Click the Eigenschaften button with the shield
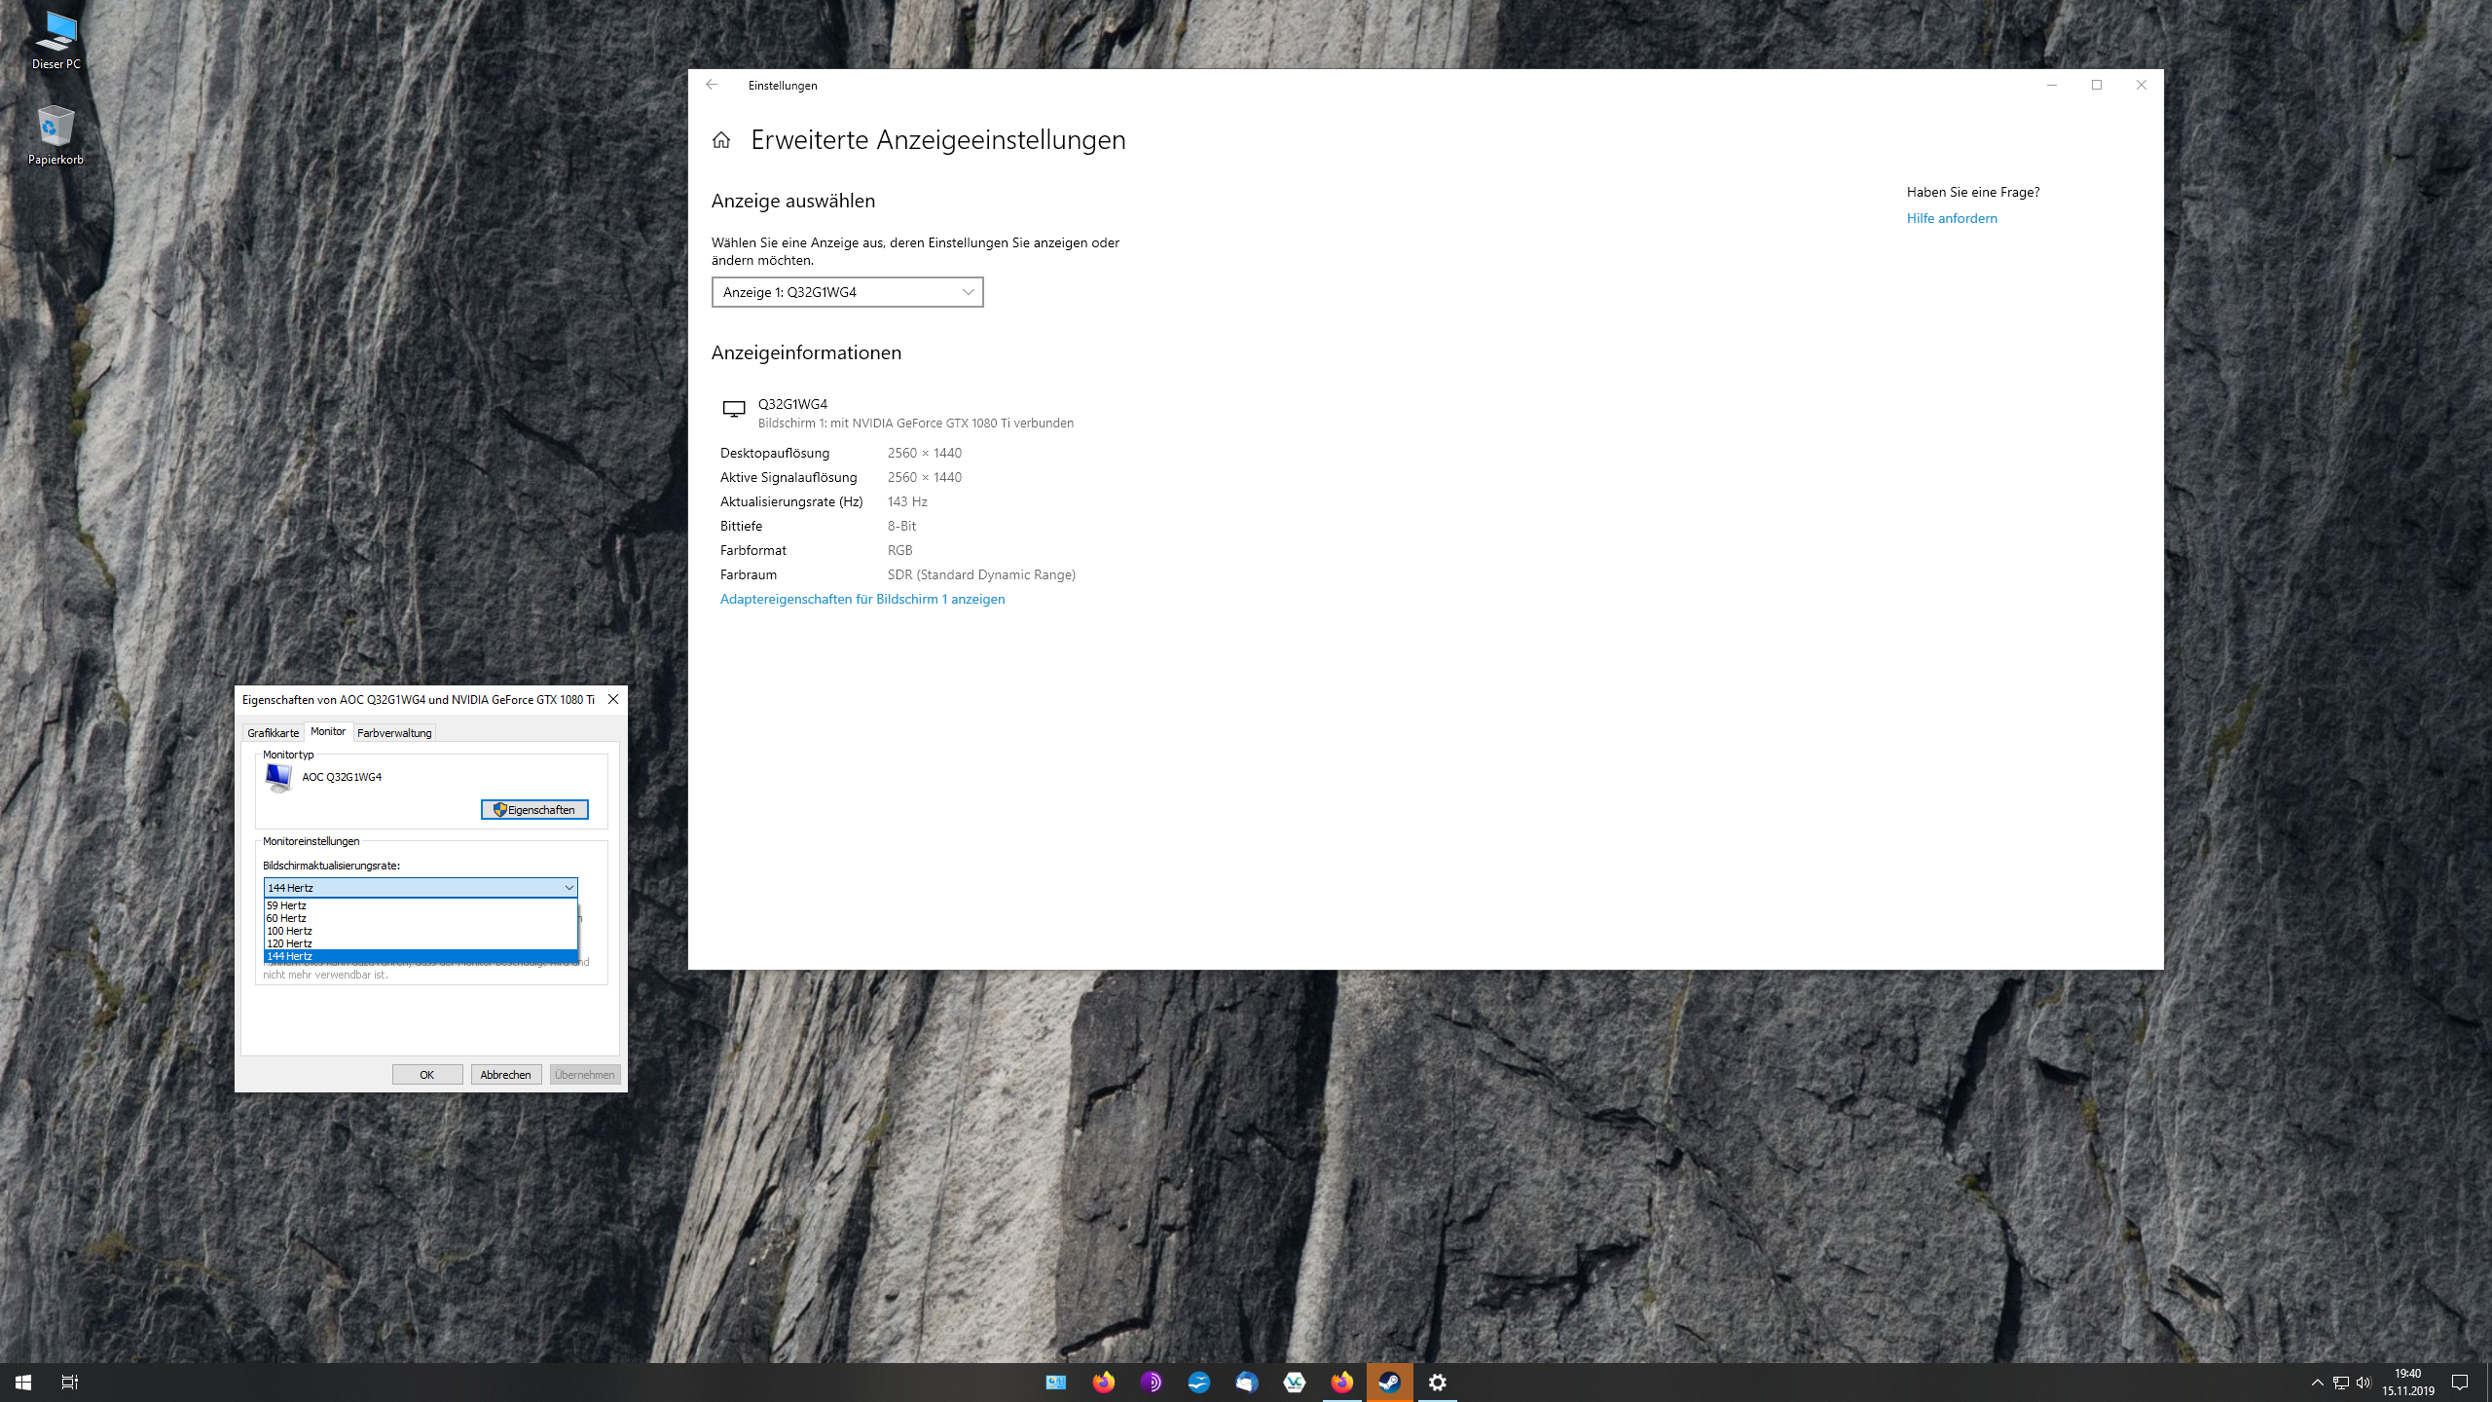This screenshot has width=2492, height=1402. [534, 810]
